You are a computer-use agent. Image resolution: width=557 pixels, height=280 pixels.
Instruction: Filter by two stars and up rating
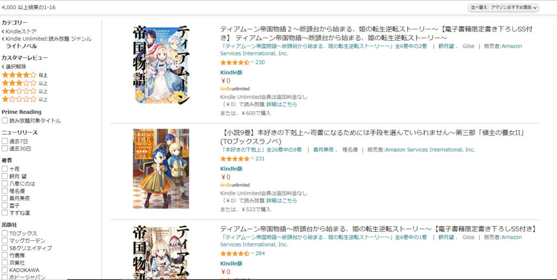click(x=24, y=91)
